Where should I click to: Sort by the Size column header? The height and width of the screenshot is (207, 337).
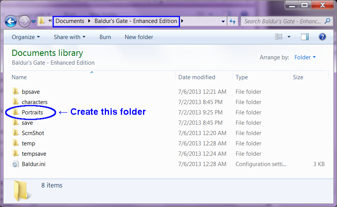click(298, 77)
